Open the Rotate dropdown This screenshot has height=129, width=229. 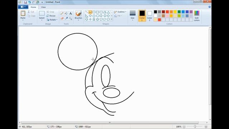52,20
